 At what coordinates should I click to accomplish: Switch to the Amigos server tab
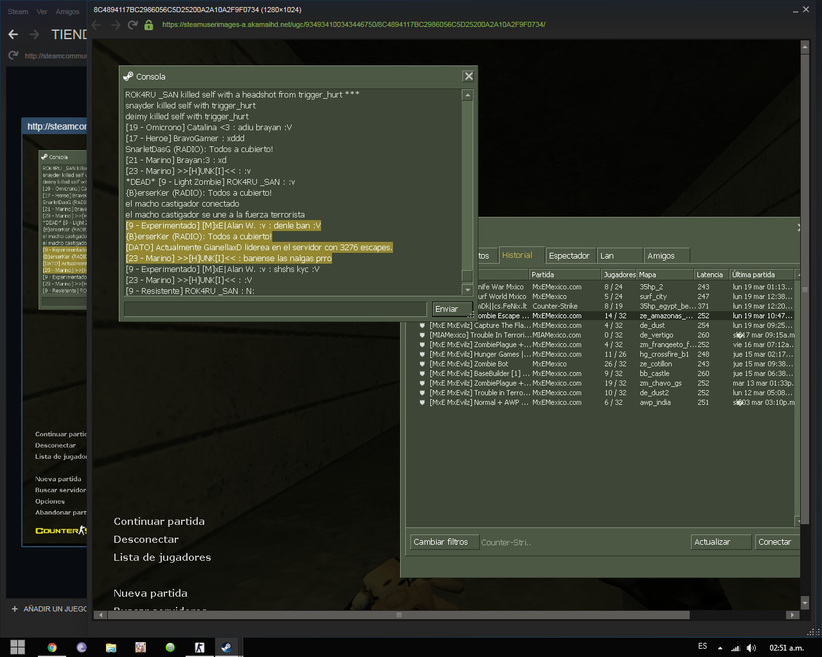(x=667, y=255)
